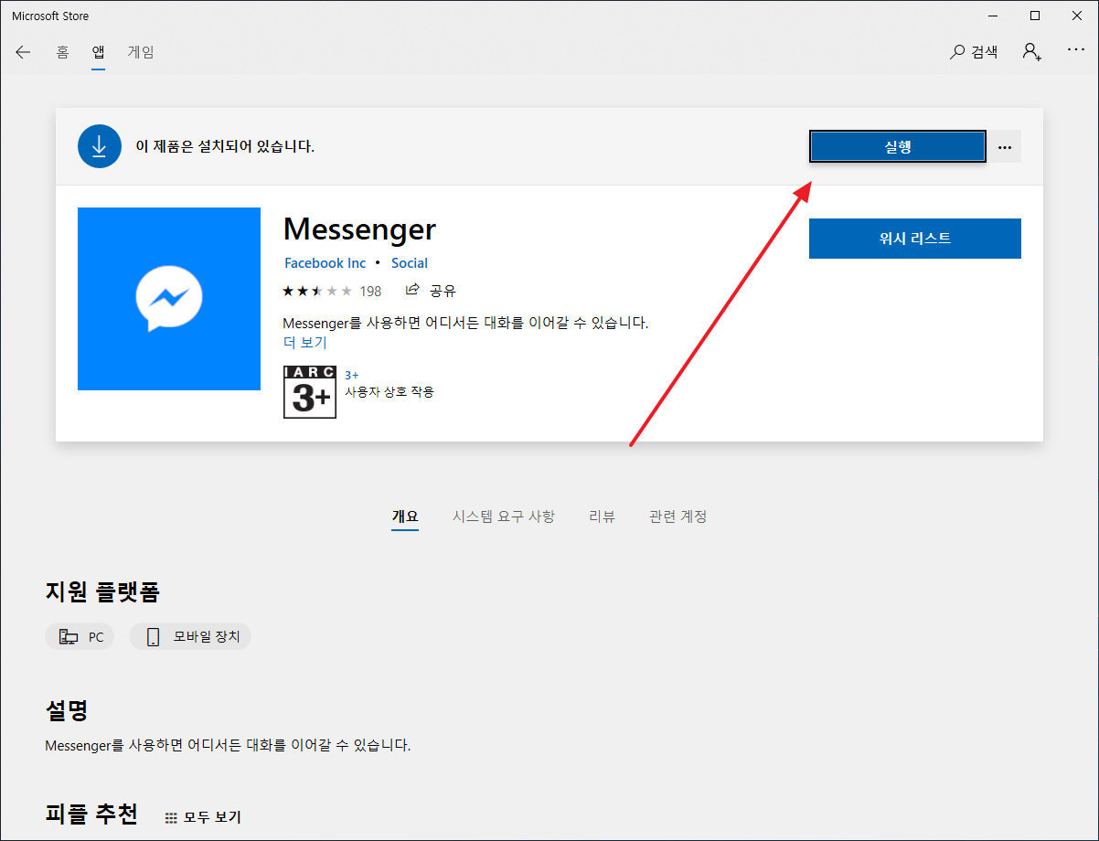Click the 피플 추천 heading
The width and height of the screenshot is (1099, 841).
(91, 813)
